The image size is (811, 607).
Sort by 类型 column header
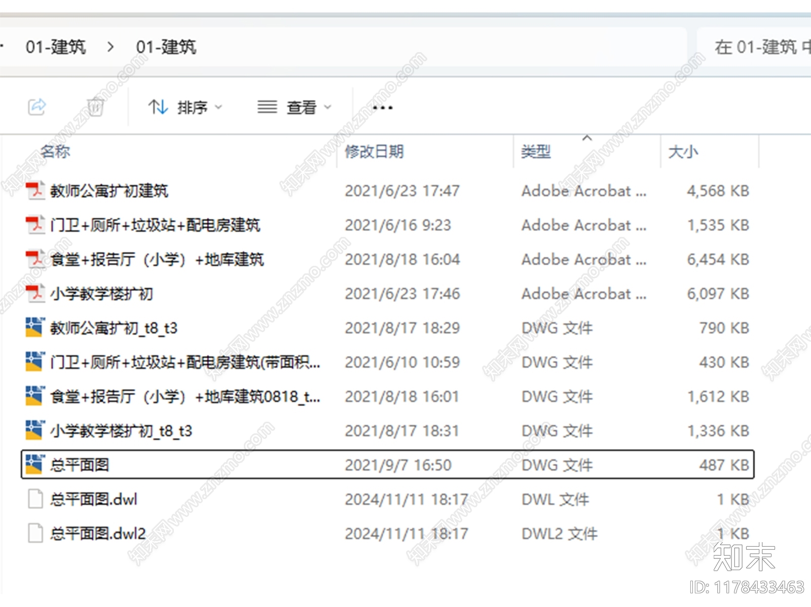pos(536,151)
